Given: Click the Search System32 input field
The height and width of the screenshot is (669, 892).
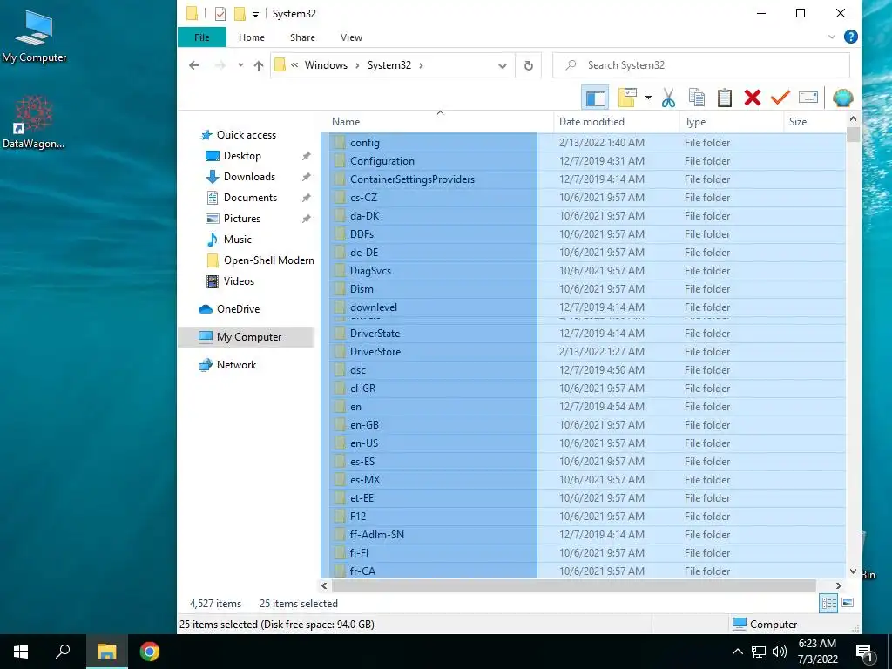Looking at the screenshot, I should 701,65.
